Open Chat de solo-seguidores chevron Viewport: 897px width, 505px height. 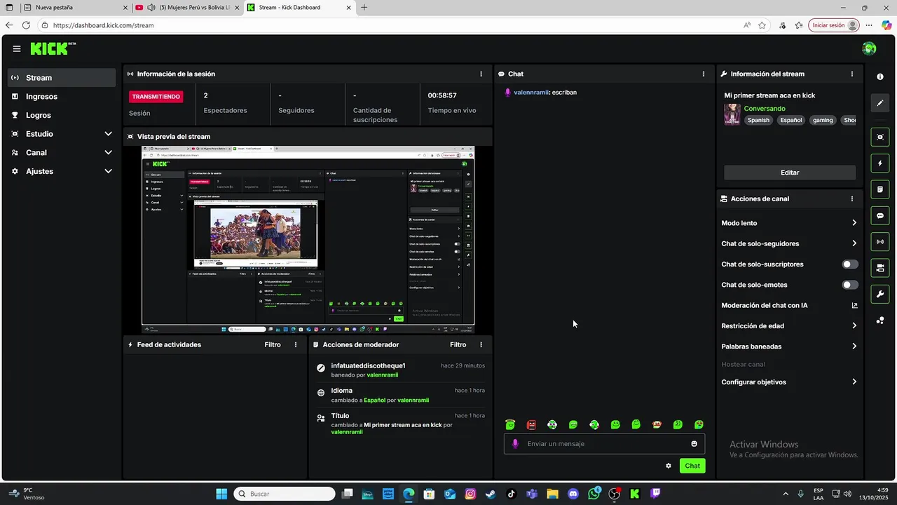tap(854, 243)
